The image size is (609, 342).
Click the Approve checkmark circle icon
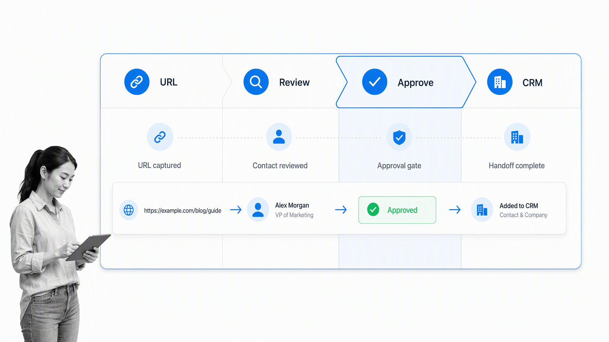pos(375,82)
